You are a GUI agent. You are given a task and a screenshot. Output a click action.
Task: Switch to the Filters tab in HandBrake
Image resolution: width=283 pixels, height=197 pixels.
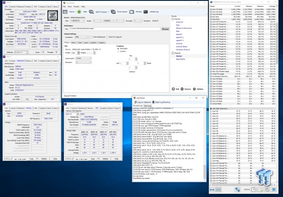click(x=73, y=43)
